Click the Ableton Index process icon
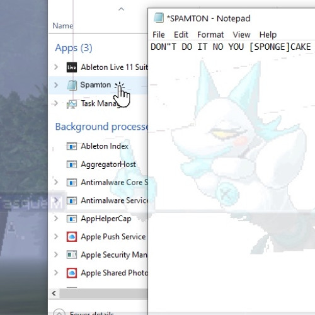Viewport: 315px width, 315px height. 72,146
